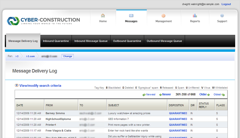
Task: Switch to Inbound Message Queue tab
Action: click(x=91, y=41)
